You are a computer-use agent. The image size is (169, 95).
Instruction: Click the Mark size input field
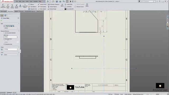coord(10,37)
